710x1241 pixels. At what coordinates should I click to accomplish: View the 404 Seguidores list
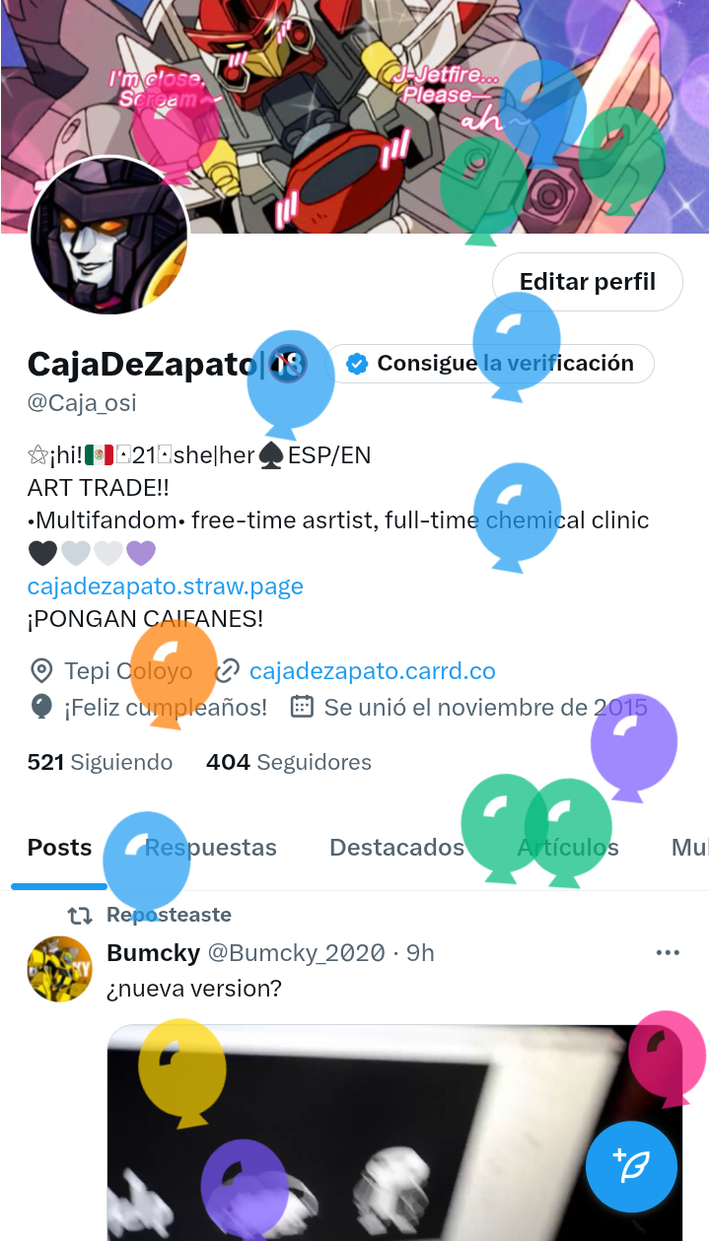(288, 762)
